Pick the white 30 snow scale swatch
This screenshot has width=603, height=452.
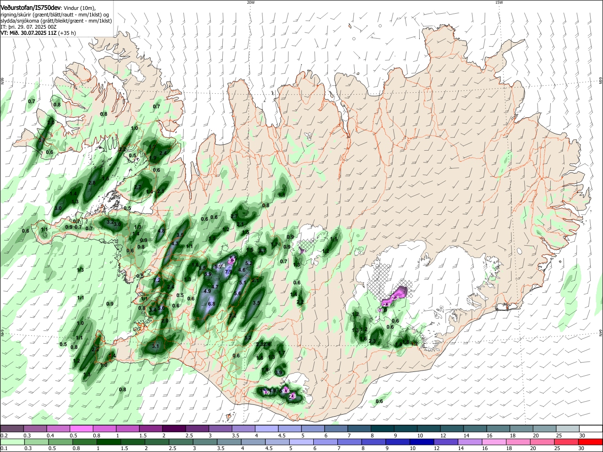coord(591,429)
